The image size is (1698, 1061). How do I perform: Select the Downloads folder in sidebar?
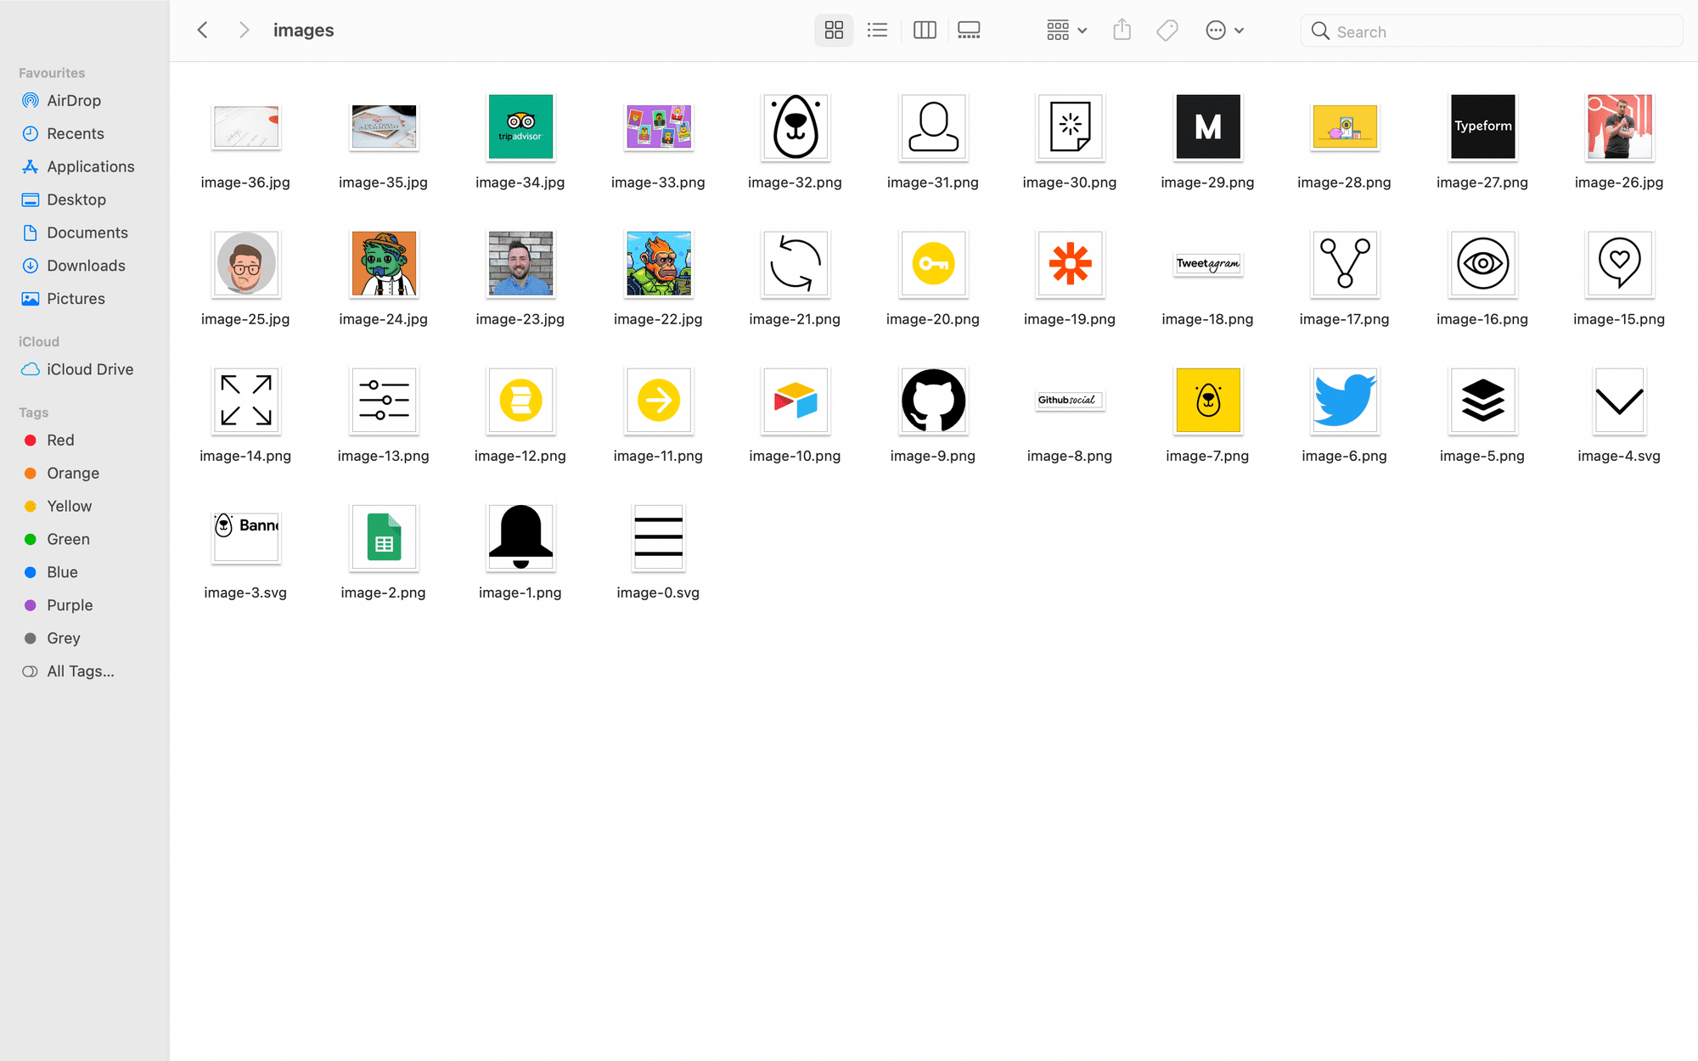[x=87, y=264]
